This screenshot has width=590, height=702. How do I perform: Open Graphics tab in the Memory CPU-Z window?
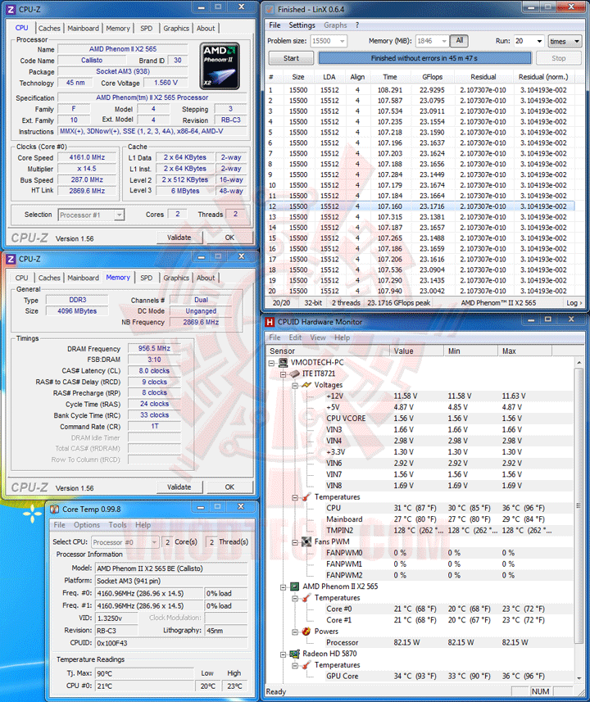click(x=176, y=278)
